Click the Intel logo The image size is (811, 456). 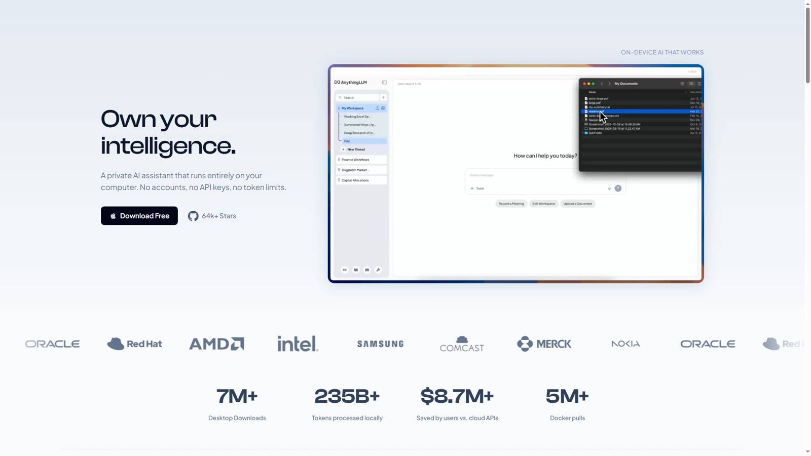tap(298, 344)
